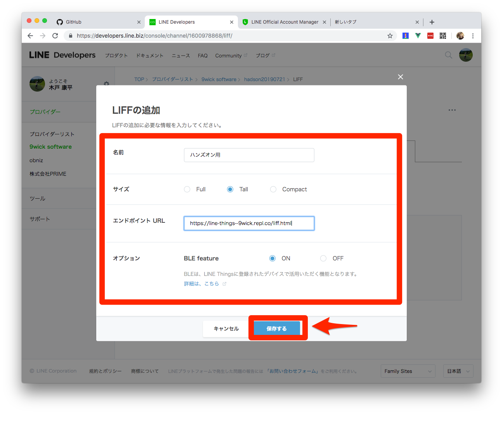Open the ニュース menu item
The height and width of the screenshot is (430, 503).
click(181, 55)
